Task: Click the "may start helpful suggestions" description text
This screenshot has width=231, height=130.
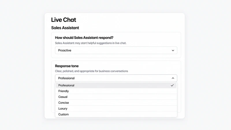Action: (91, 43)
